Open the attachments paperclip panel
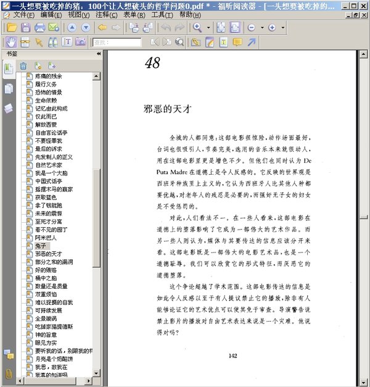The image size is (370, 387). click(9, 374)
